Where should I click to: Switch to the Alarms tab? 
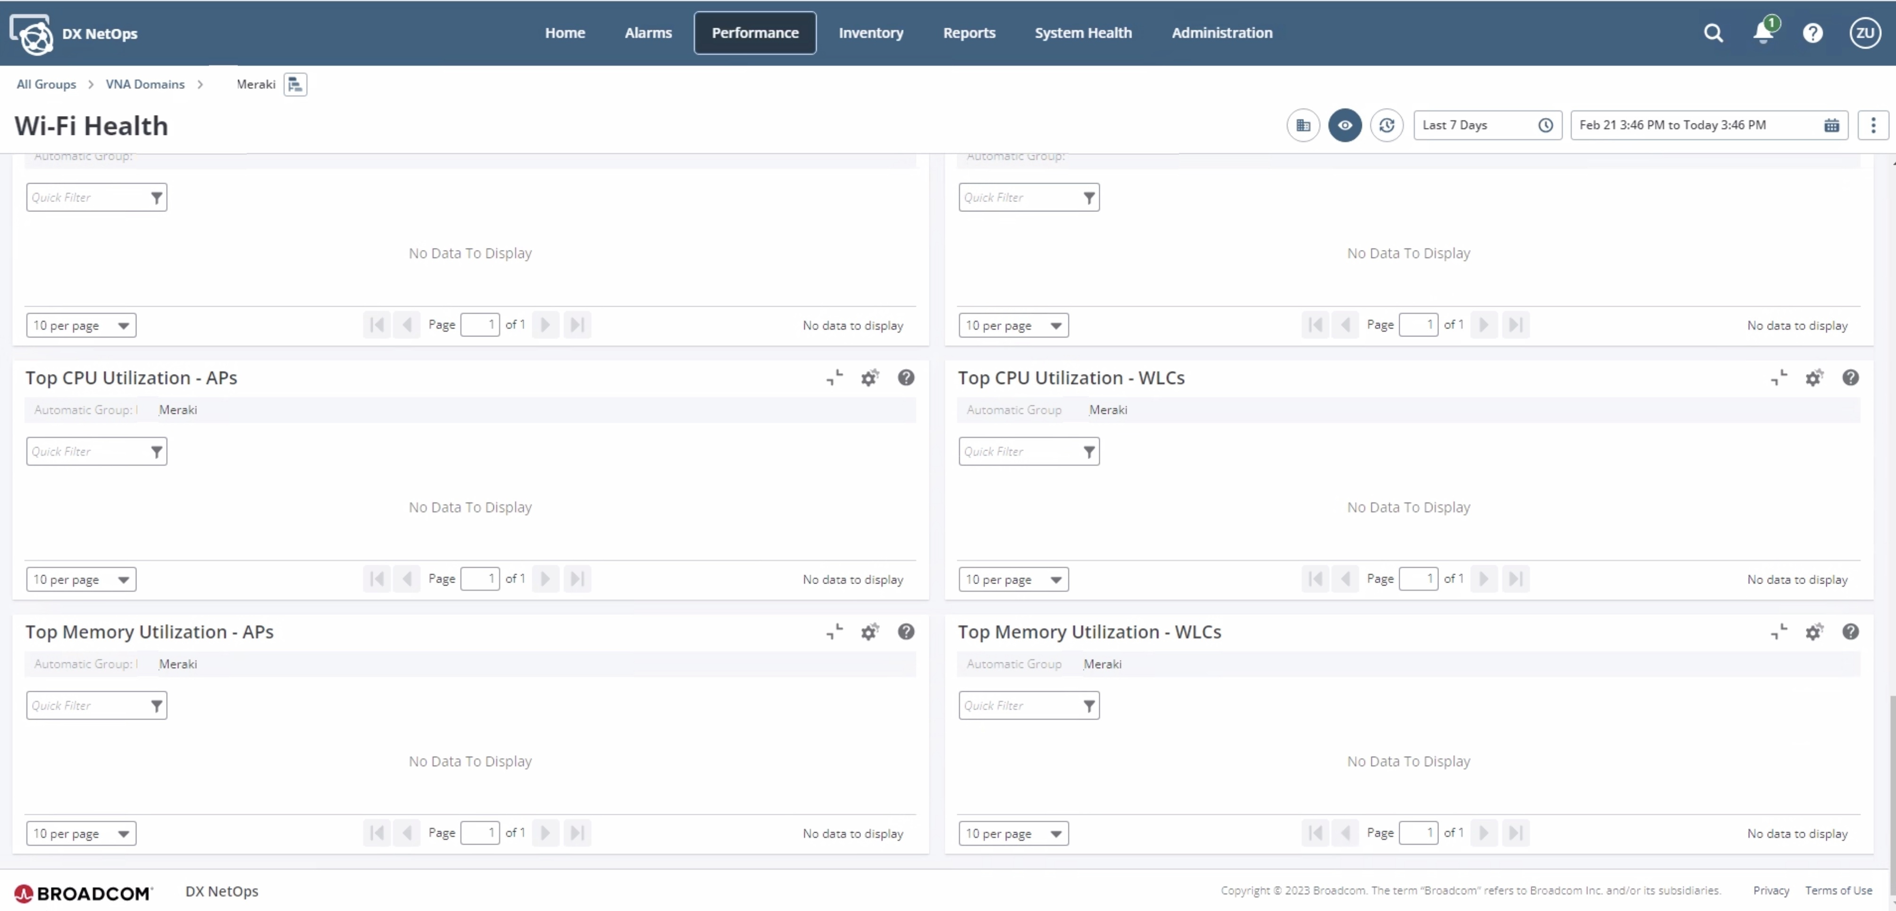click(x=648, y=33)
